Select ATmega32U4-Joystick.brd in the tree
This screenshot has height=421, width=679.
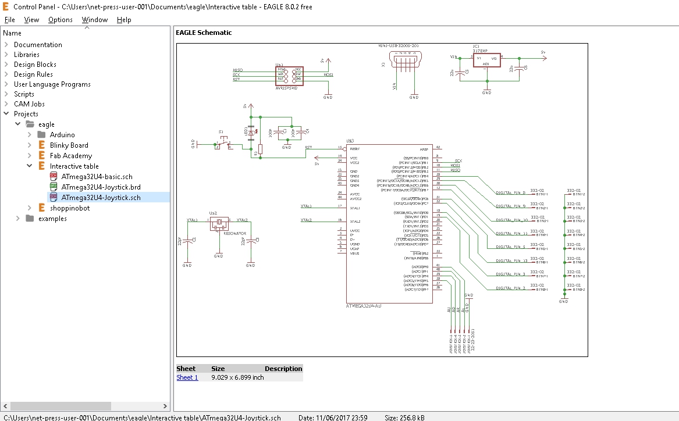101,187
